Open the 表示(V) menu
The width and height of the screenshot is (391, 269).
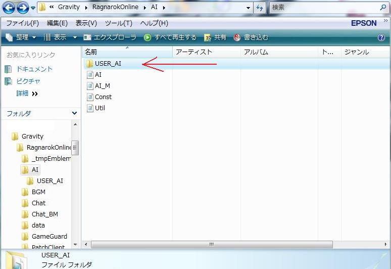(86, 23)
